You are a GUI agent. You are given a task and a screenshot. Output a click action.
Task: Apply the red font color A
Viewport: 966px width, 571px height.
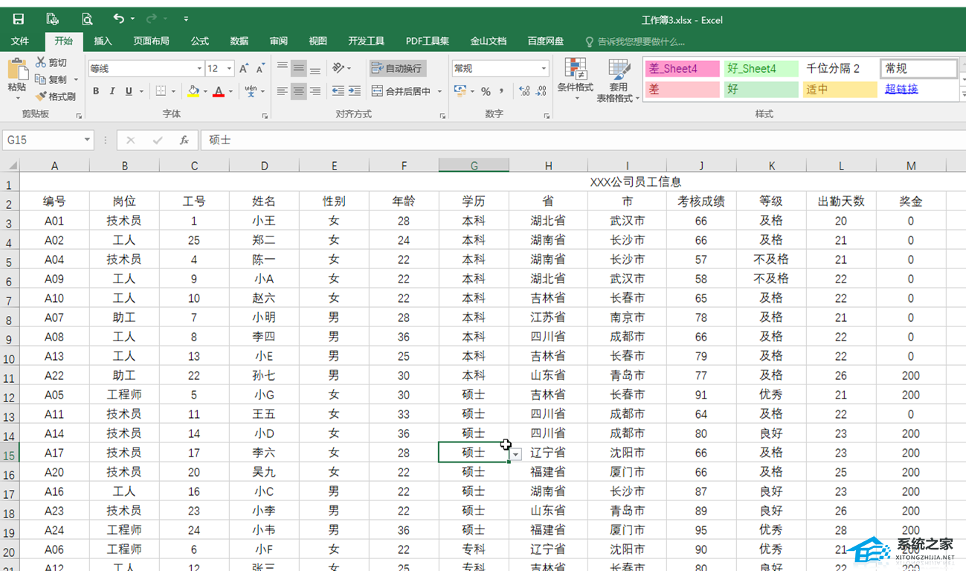pos(218,91)
